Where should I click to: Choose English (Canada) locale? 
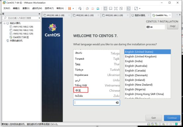click(148, 71)
